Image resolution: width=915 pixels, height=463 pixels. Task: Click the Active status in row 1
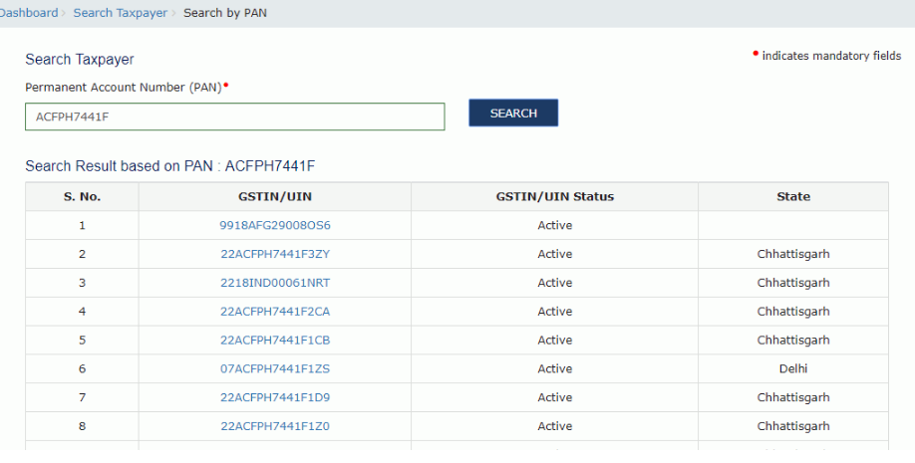coord(554,225)
